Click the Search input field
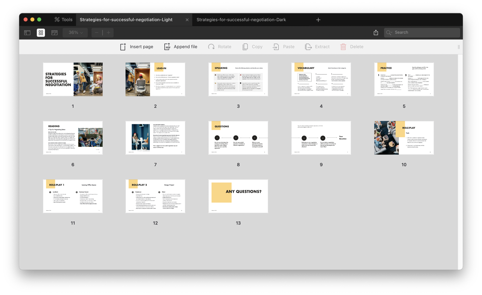 tap(426, 32)
